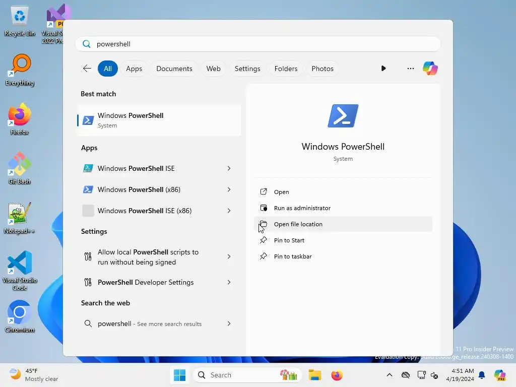Click the muted volume tray icon
The width and height of the screenshot is (516, 387).
coord(434,375)
